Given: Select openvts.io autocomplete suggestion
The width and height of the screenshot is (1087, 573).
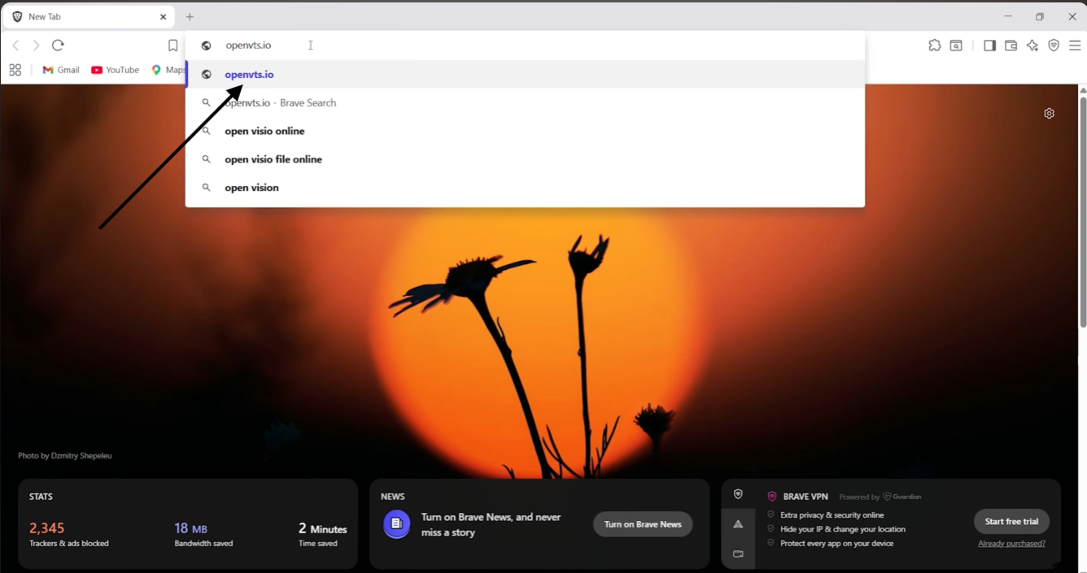Looking at the screenshot, I should (526, 74).
